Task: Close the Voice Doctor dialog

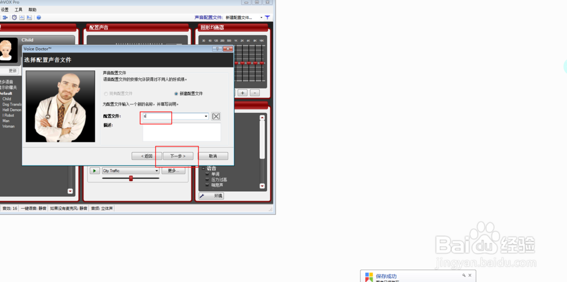Action: 228,49
